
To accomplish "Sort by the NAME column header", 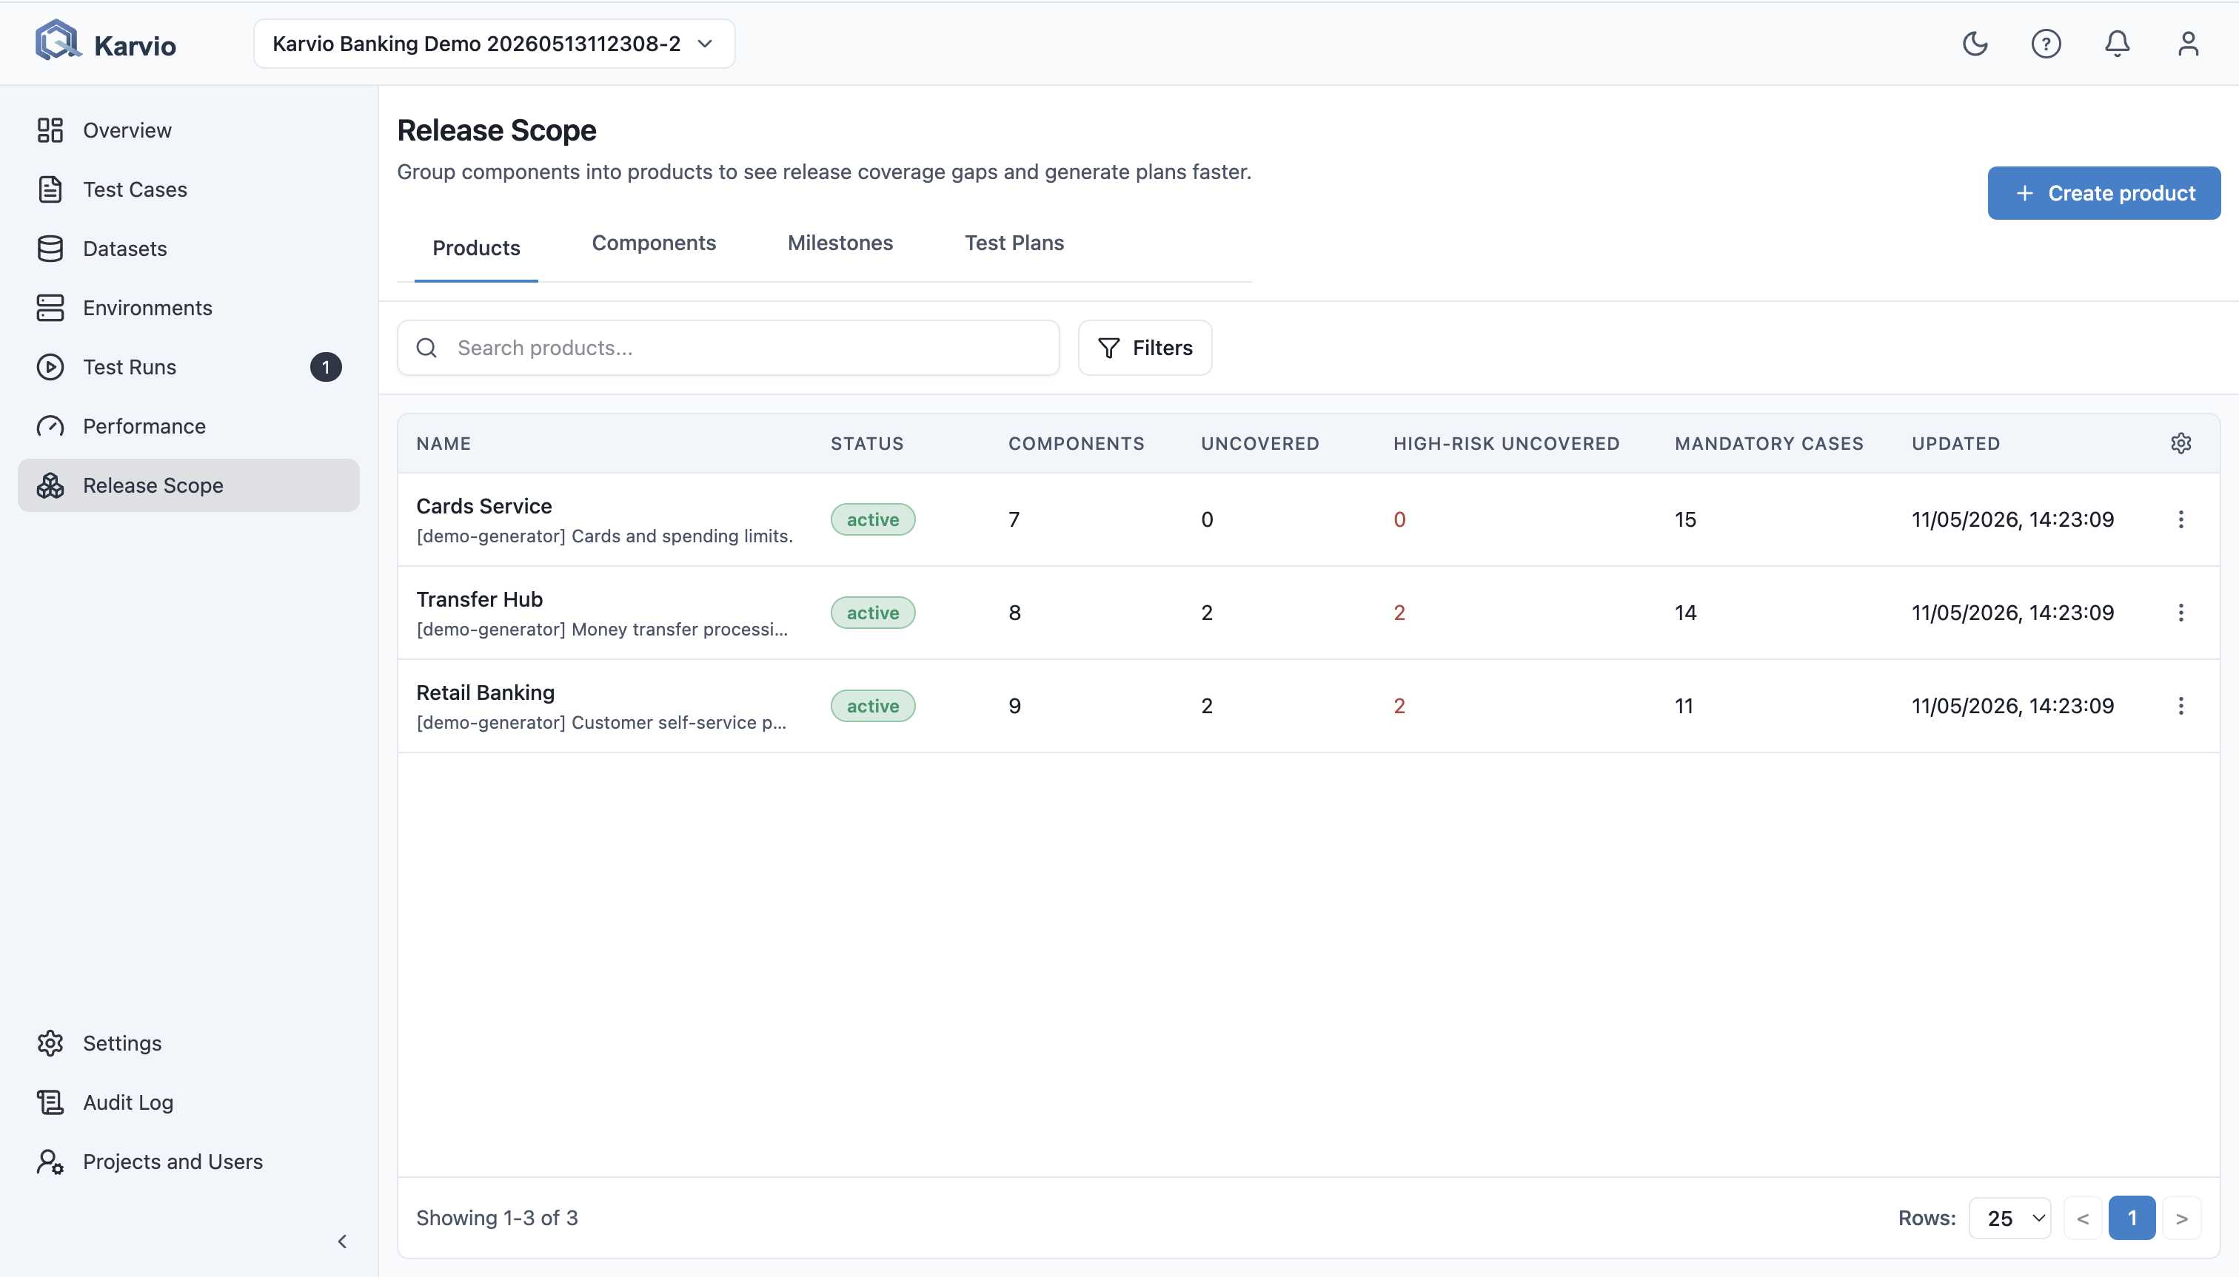I will click(444, 444).
